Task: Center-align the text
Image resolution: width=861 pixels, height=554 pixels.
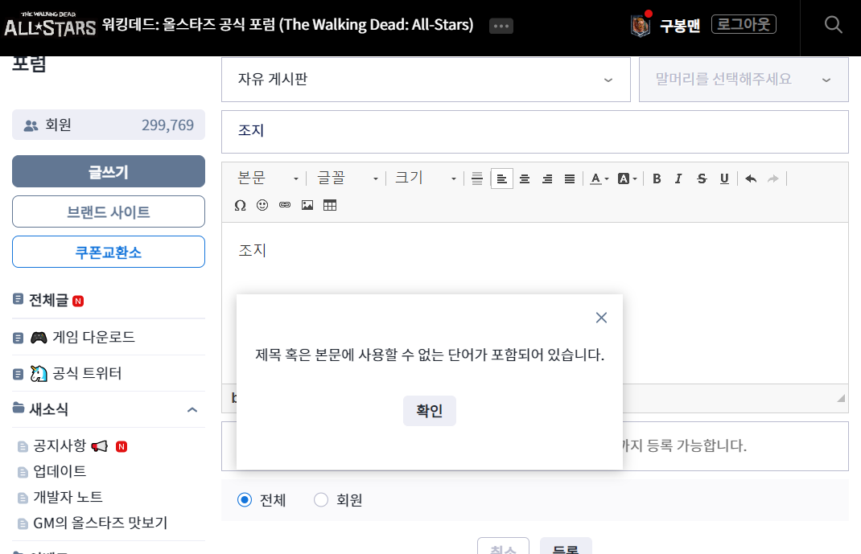Action: pyautogui.click(x=525, y=179)
